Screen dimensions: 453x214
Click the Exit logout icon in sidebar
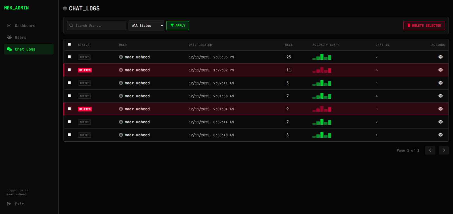[x=9, y=204]
